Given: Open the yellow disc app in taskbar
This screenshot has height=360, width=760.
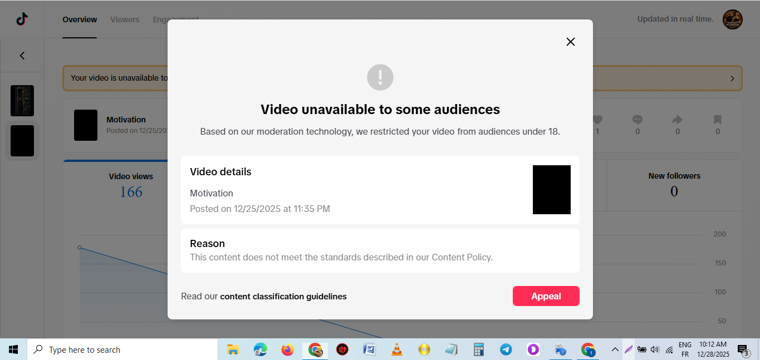Looking at the screenshot, I should (x=424, y=349).
